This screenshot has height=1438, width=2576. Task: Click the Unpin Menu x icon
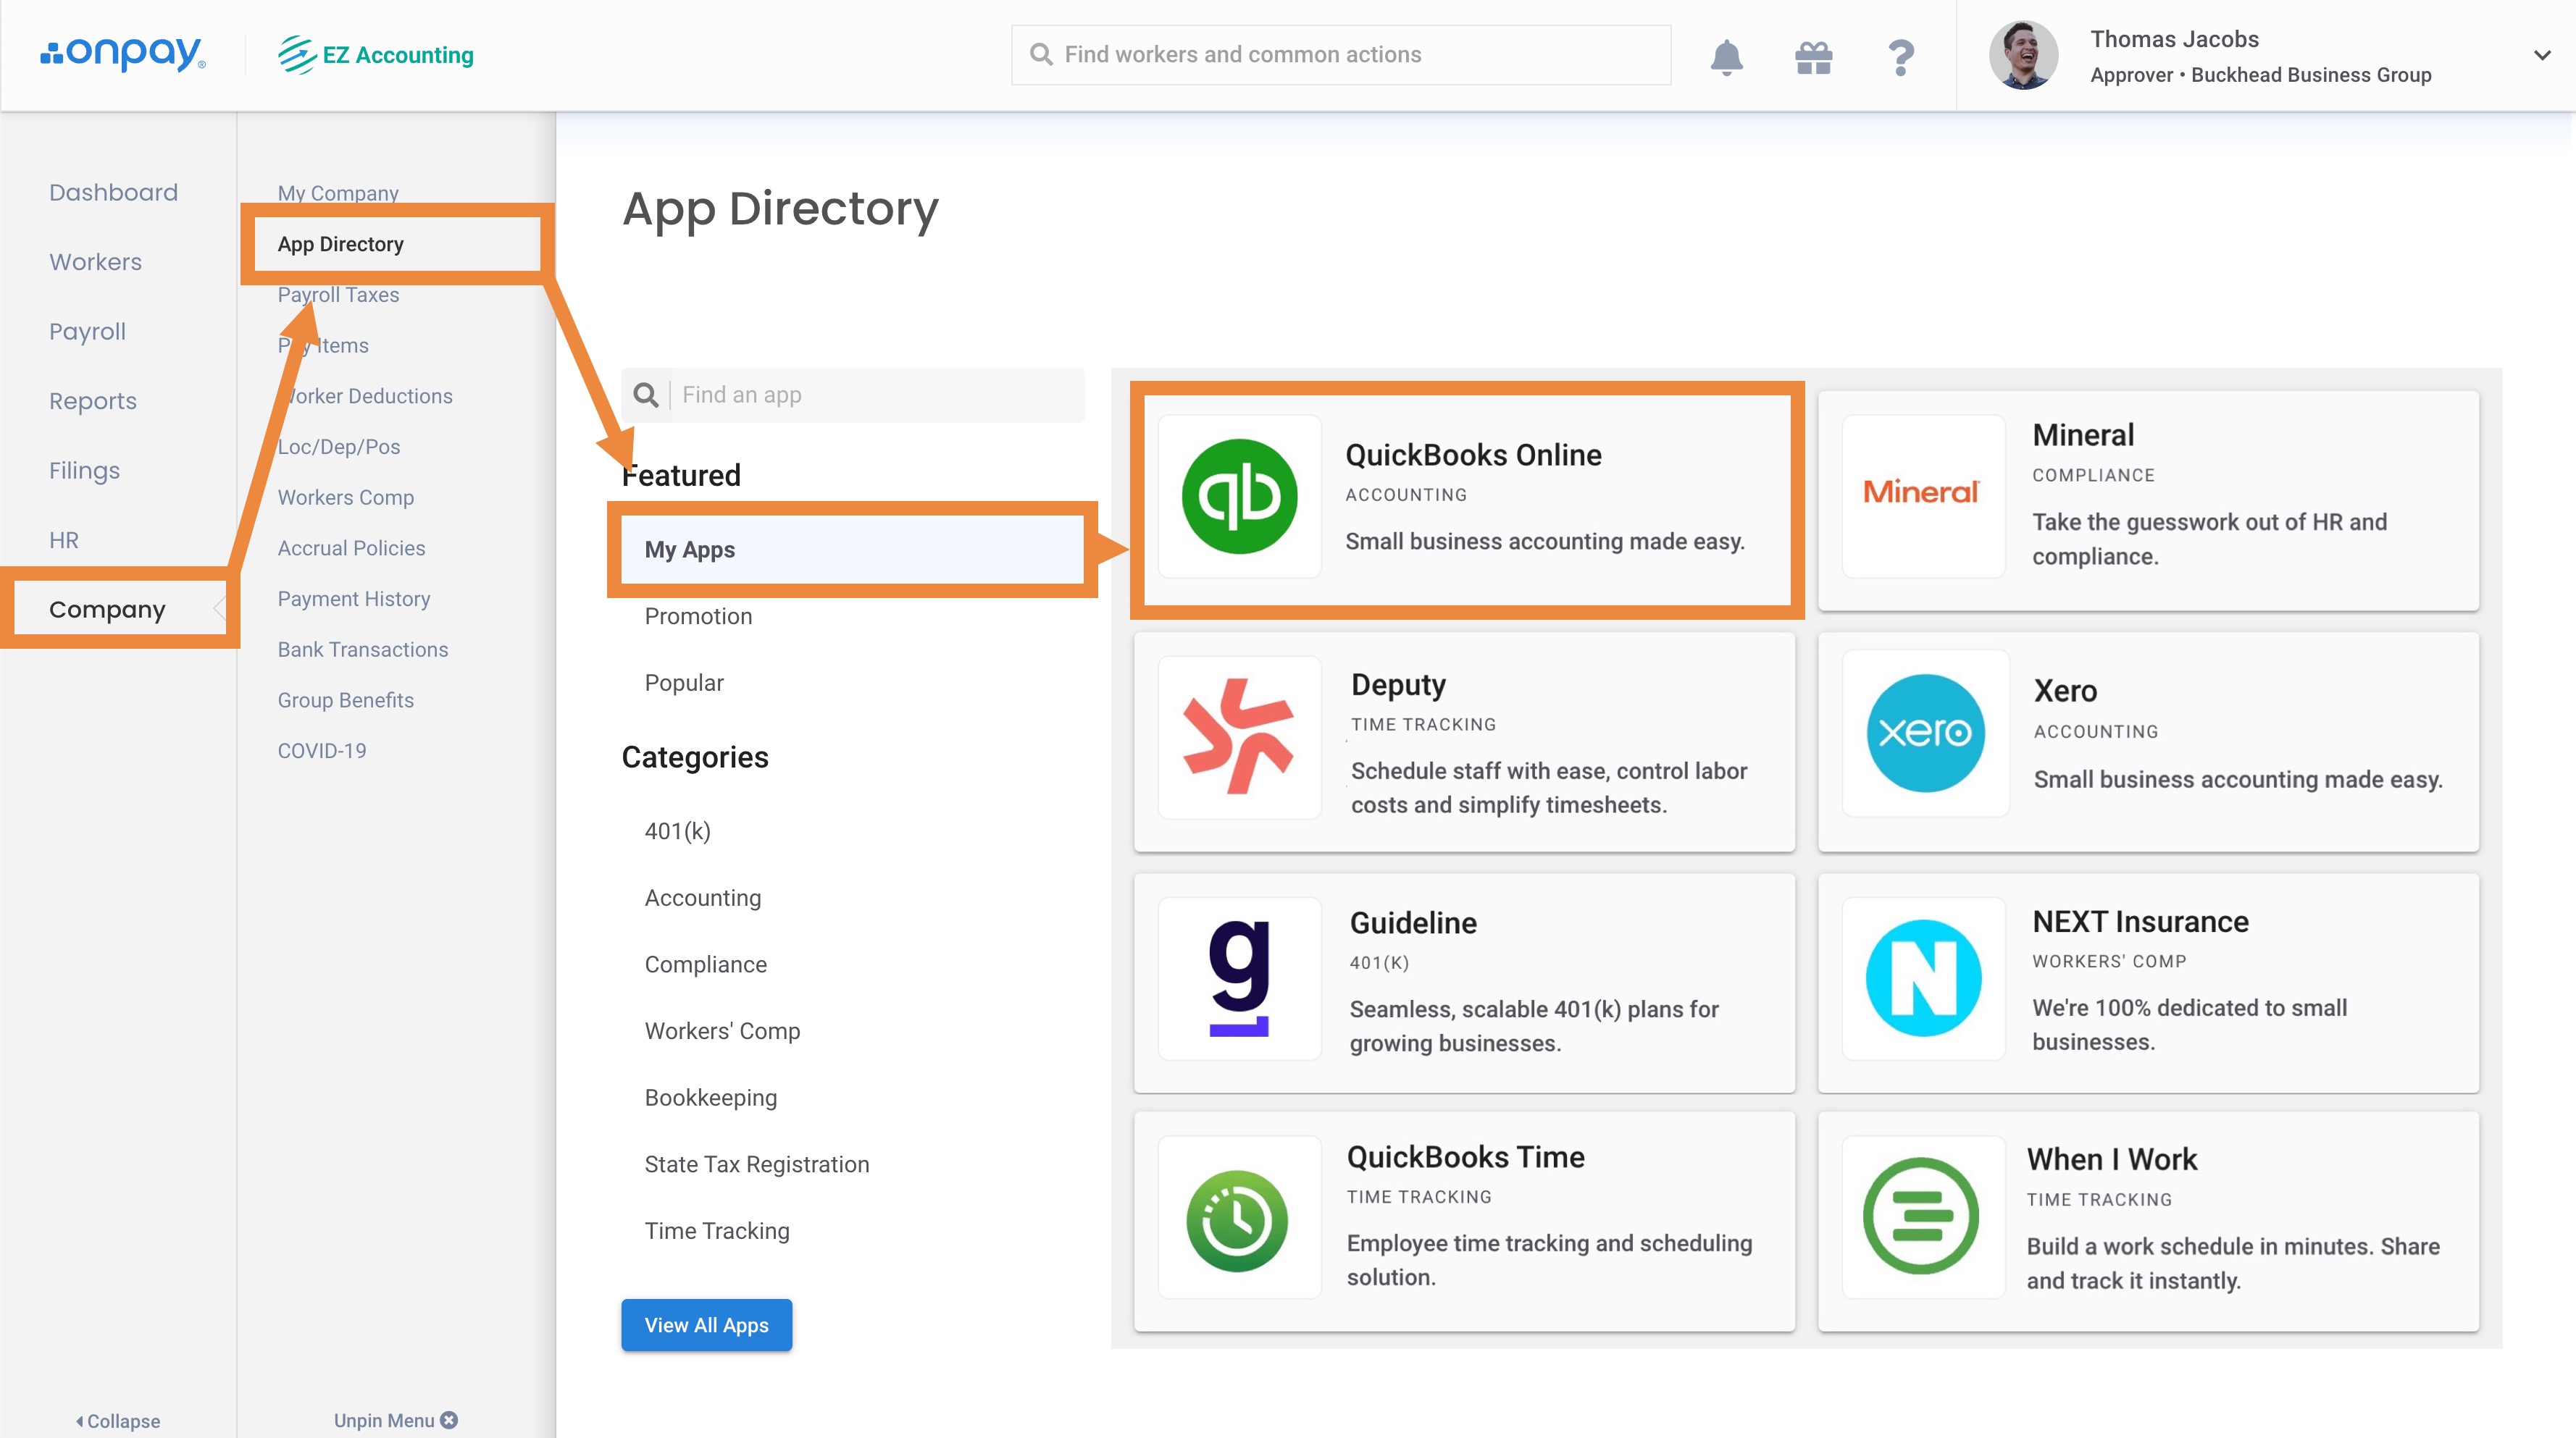pyautogui.click(x=449, y=1419)
